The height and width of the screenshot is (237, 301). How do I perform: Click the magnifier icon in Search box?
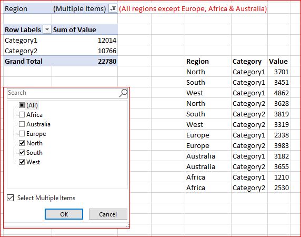coord(123,93)
